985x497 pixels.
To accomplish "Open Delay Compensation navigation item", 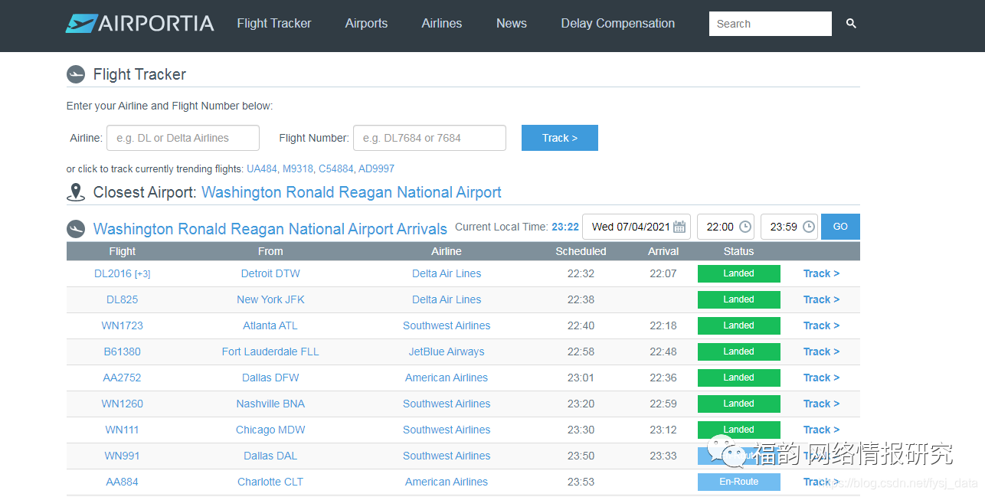I will 618,24.
